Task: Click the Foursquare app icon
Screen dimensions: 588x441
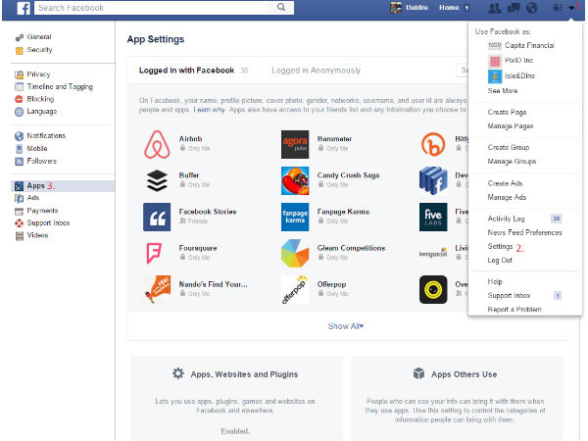Action: (157, 253)
